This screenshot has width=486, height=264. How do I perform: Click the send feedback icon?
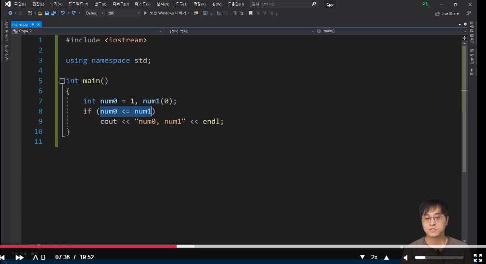pyautogui.click(x=468, y=13)
